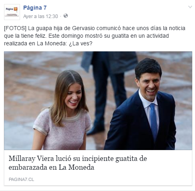Click the globe public audience icon
This screenshot has height=191, width=195.
pos(66,16)
